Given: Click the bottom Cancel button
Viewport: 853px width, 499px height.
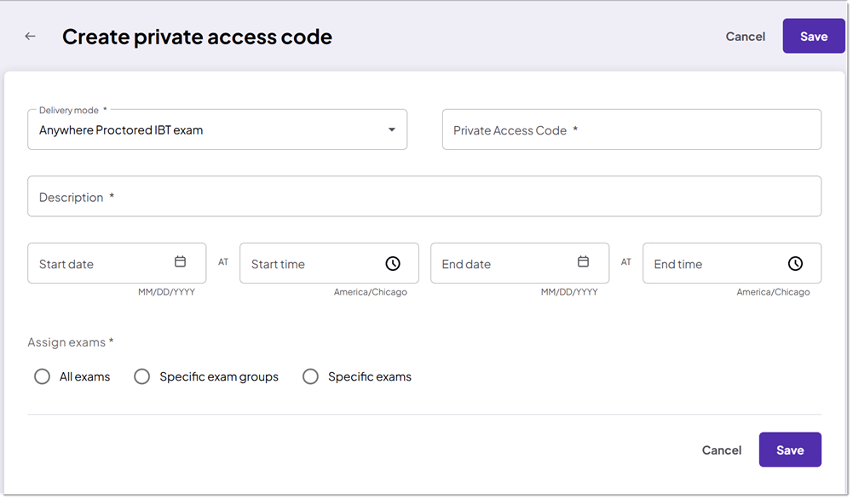Looking at the screenshot, I should pyautogui.click(x=721, y=450).
